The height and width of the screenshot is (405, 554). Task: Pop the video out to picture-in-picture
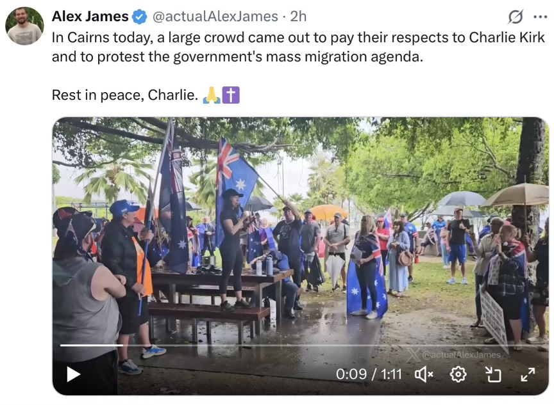(x=493, y=374)
